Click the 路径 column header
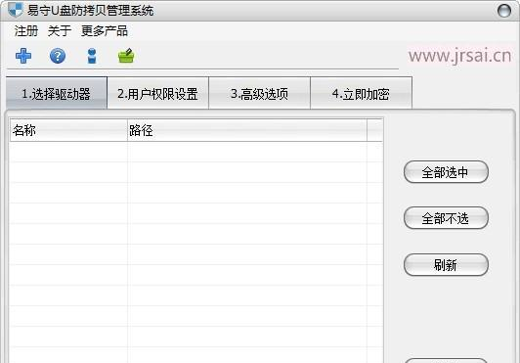 247,130
